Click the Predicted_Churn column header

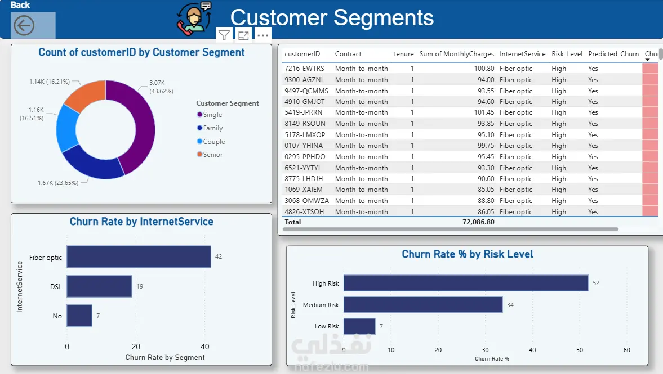tap(613, 54)
